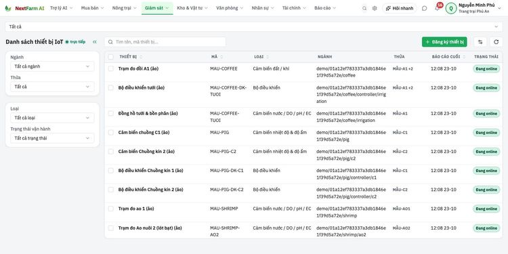Image resolution: width=508 pixels, height=254 pixels.
Task: Open the Văn phòng menu
Action: (230, 8)
